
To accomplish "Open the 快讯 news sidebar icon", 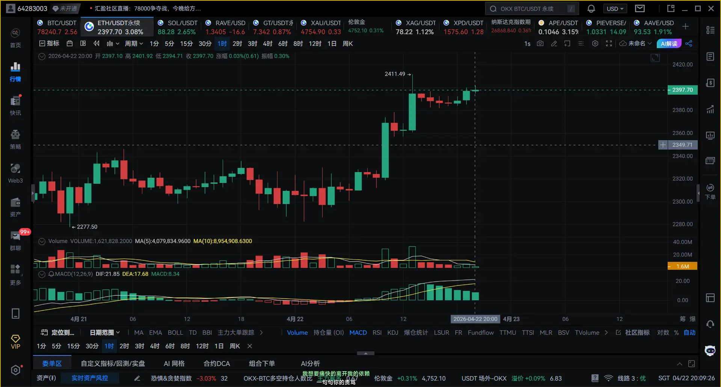I will [15, 106].
